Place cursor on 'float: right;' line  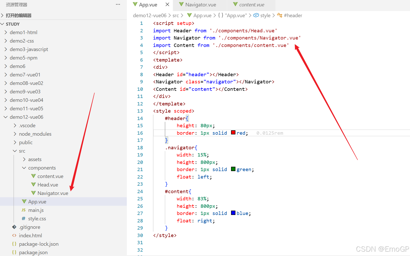(x=196, y=221)
